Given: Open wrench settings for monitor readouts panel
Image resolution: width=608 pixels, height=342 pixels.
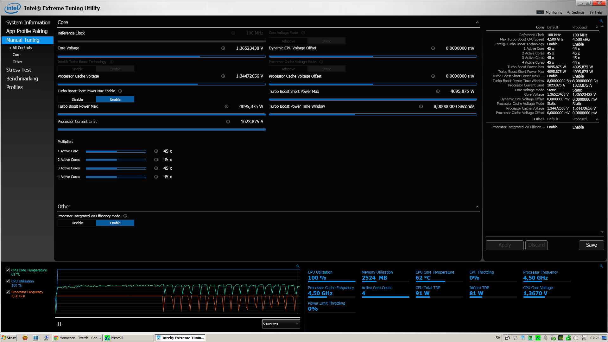Looking at the screenshot, I should point(601,266).
